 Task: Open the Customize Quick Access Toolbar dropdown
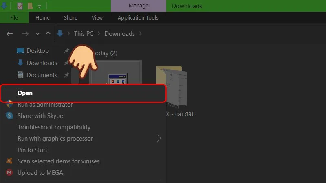40,7
